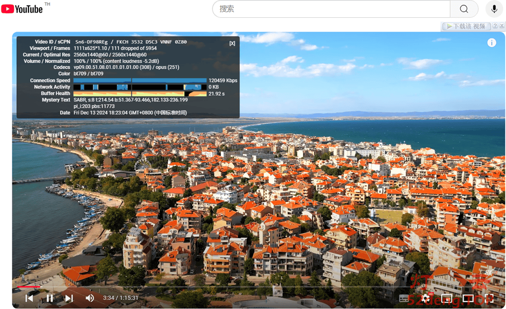This screenshot has width=506, height=309.
Task: Focus the 搜索 search input field
Action: pos(331,9)
